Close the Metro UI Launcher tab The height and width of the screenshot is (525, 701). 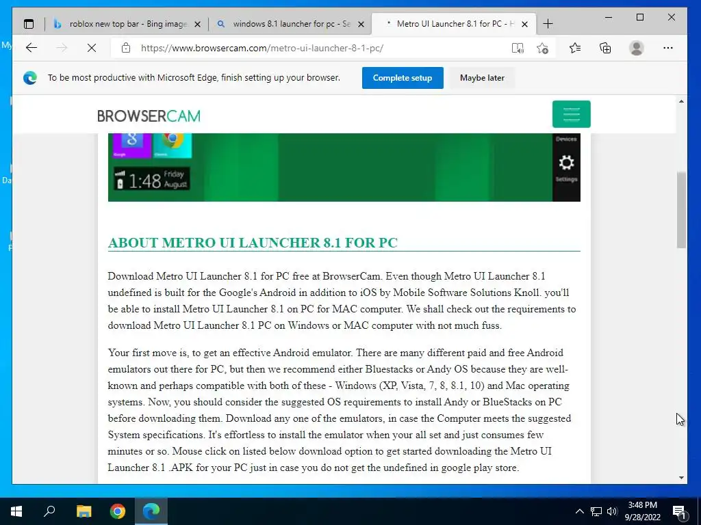(525, 24)
